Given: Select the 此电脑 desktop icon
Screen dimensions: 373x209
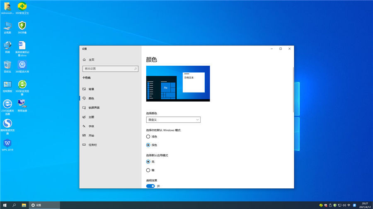Looking at the screenshot, I should coord(7,28).
